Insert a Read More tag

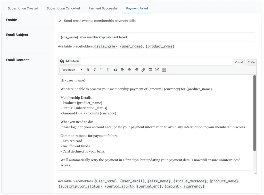coord(150,70)
